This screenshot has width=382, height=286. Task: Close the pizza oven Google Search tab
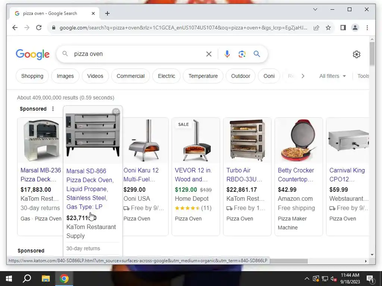pos(93,14)
